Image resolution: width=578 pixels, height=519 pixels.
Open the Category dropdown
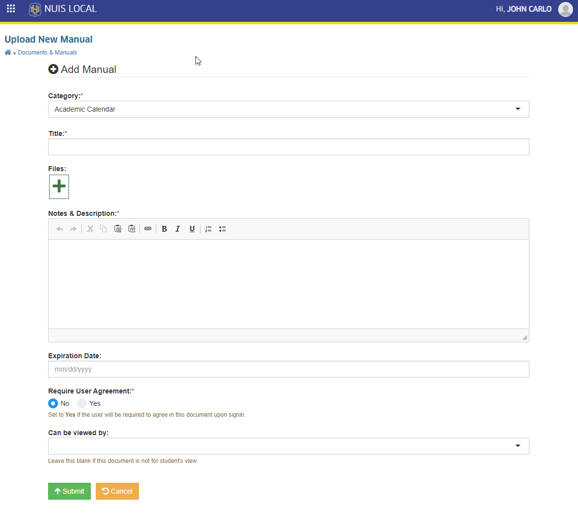tap(289, 109)
